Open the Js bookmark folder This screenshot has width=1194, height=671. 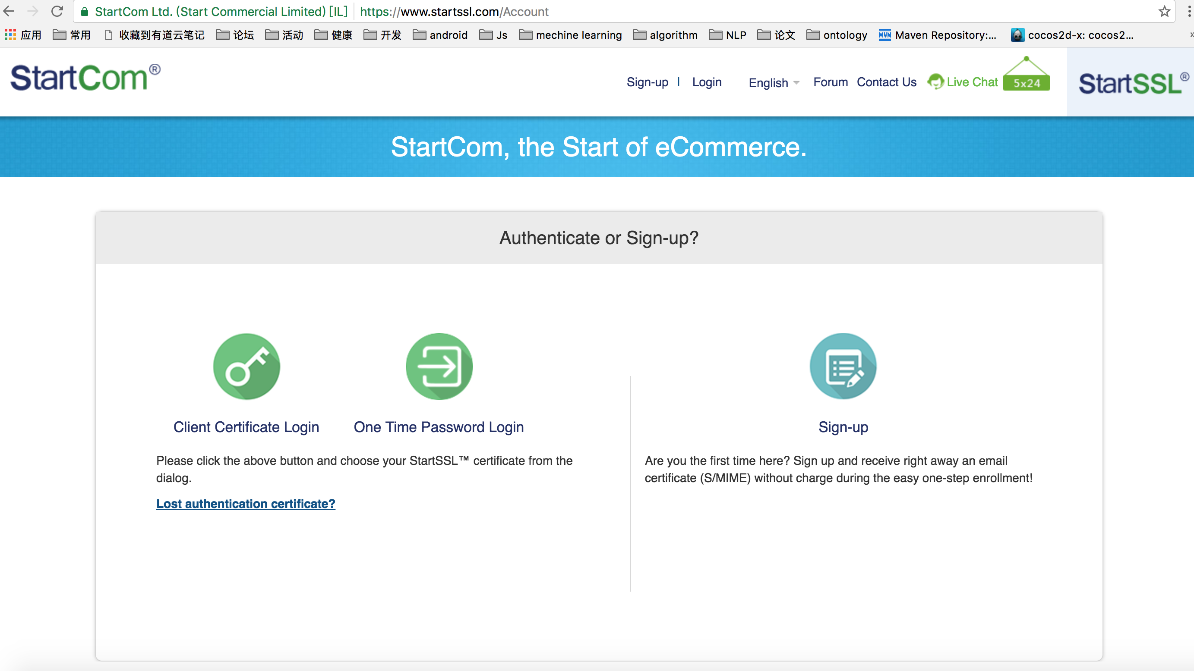(493, 35)
